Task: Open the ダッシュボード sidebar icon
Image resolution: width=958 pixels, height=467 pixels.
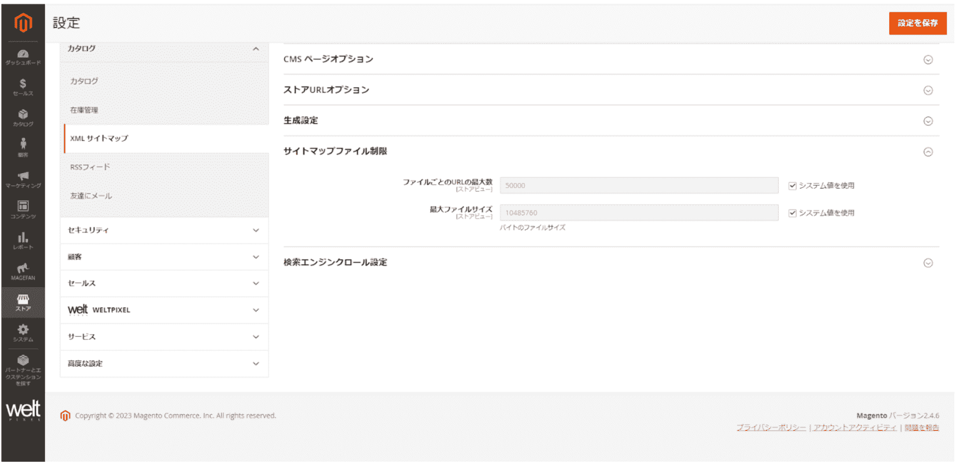Action: point(23,55)
